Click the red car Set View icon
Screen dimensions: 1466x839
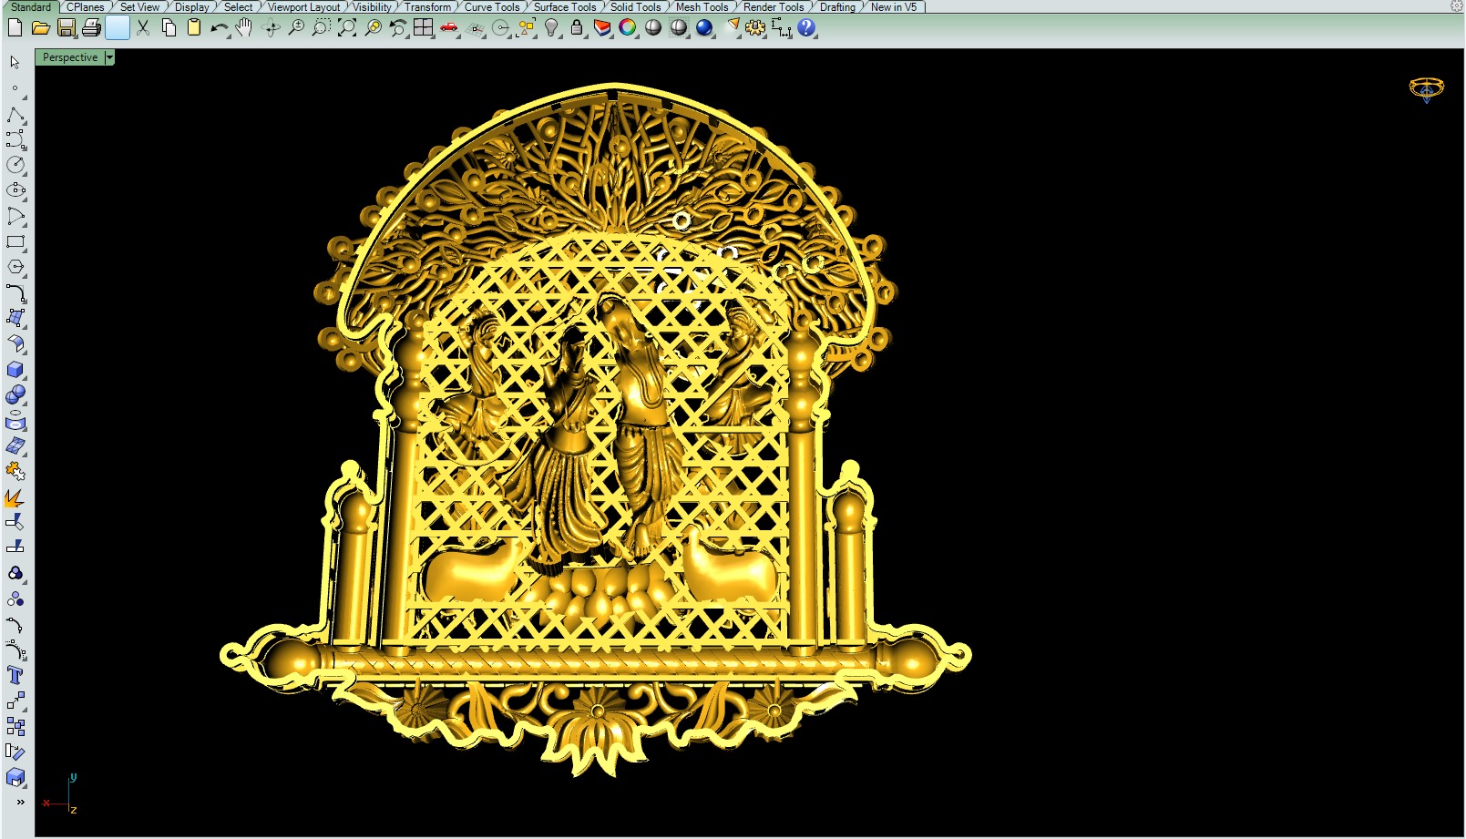[x=449, y=28]
